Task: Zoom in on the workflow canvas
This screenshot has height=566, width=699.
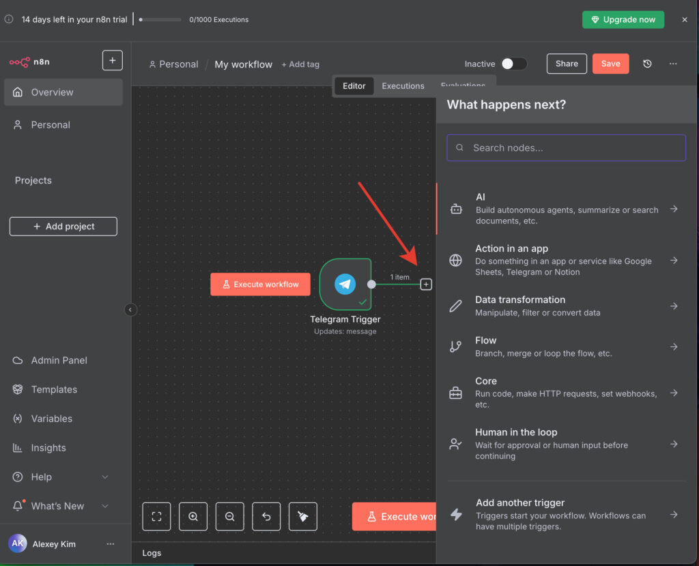Action: (x=193, y=517)
